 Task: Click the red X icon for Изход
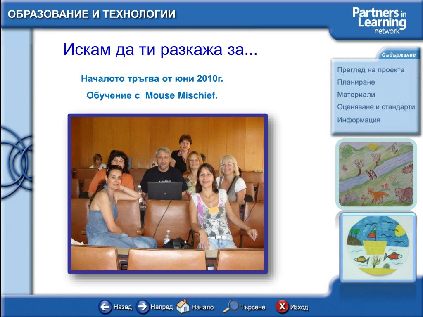point(282,307)
